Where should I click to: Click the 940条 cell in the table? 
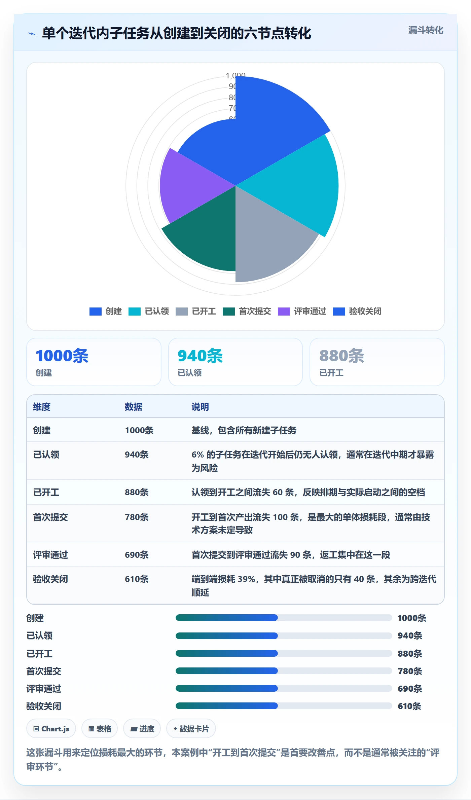137,454
